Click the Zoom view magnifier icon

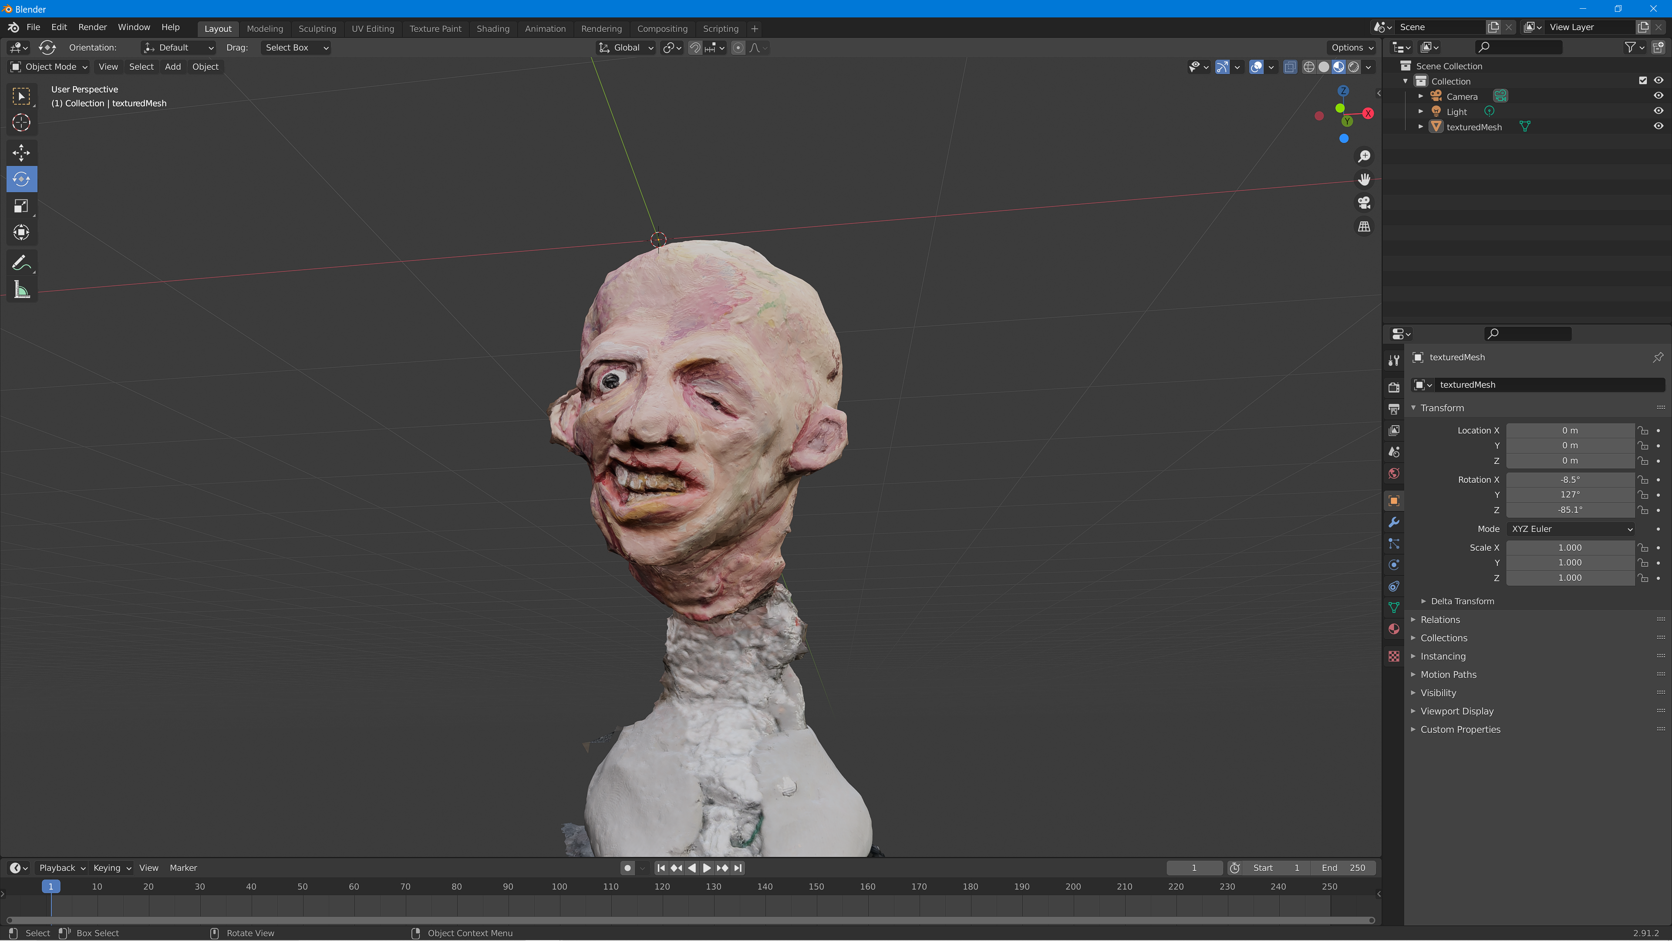(x=1364, y=156)
